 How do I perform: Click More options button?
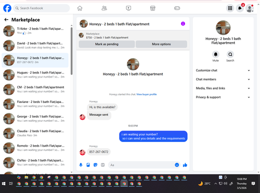click(161, 44)
